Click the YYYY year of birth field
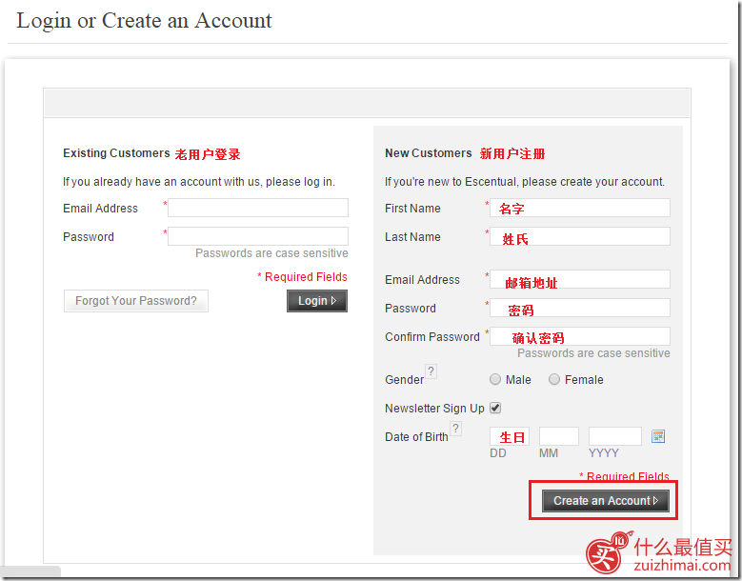 point(614,436)
